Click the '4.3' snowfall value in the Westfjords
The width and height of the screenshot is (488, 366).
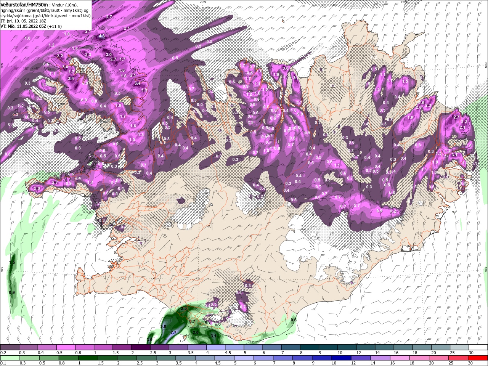click(x=102, y=36)
